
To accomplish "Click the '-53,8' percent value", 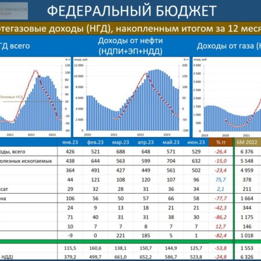I will tap(220, 248).
